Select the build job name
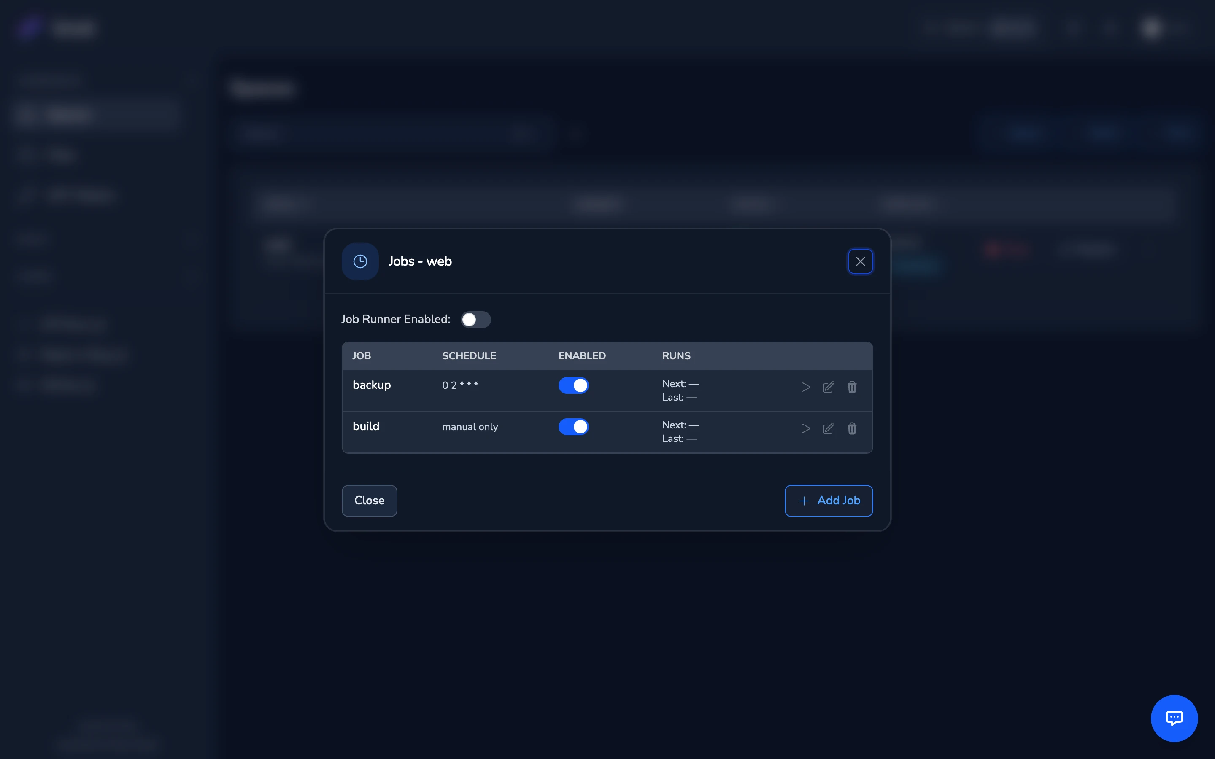The height and width of the screenshot is (759, 1215). (x=366, y=426)
